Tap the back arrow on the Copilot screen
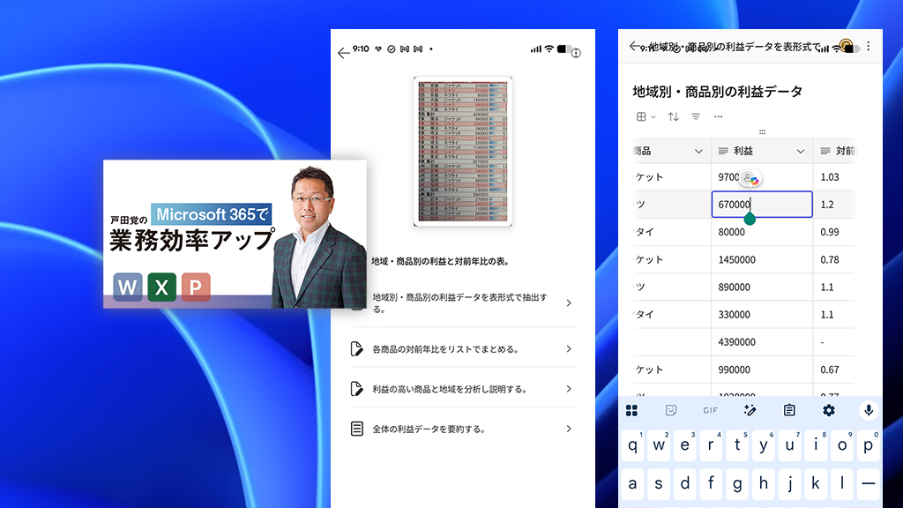903x508 pixels. [x=344, y=52]
